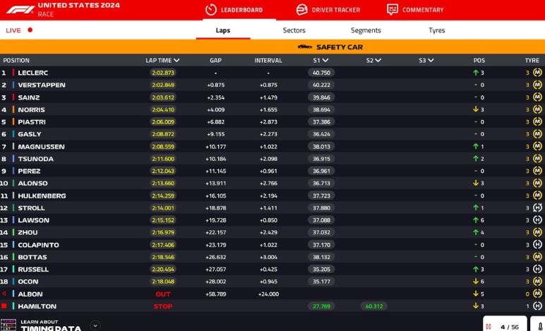The width and height of the screenshot is (545, 331).
Task: Expand the S3 column dropdown
Action: tap(431, 61)
